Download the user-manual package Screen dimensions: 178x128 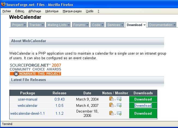[x=143, y=99]
